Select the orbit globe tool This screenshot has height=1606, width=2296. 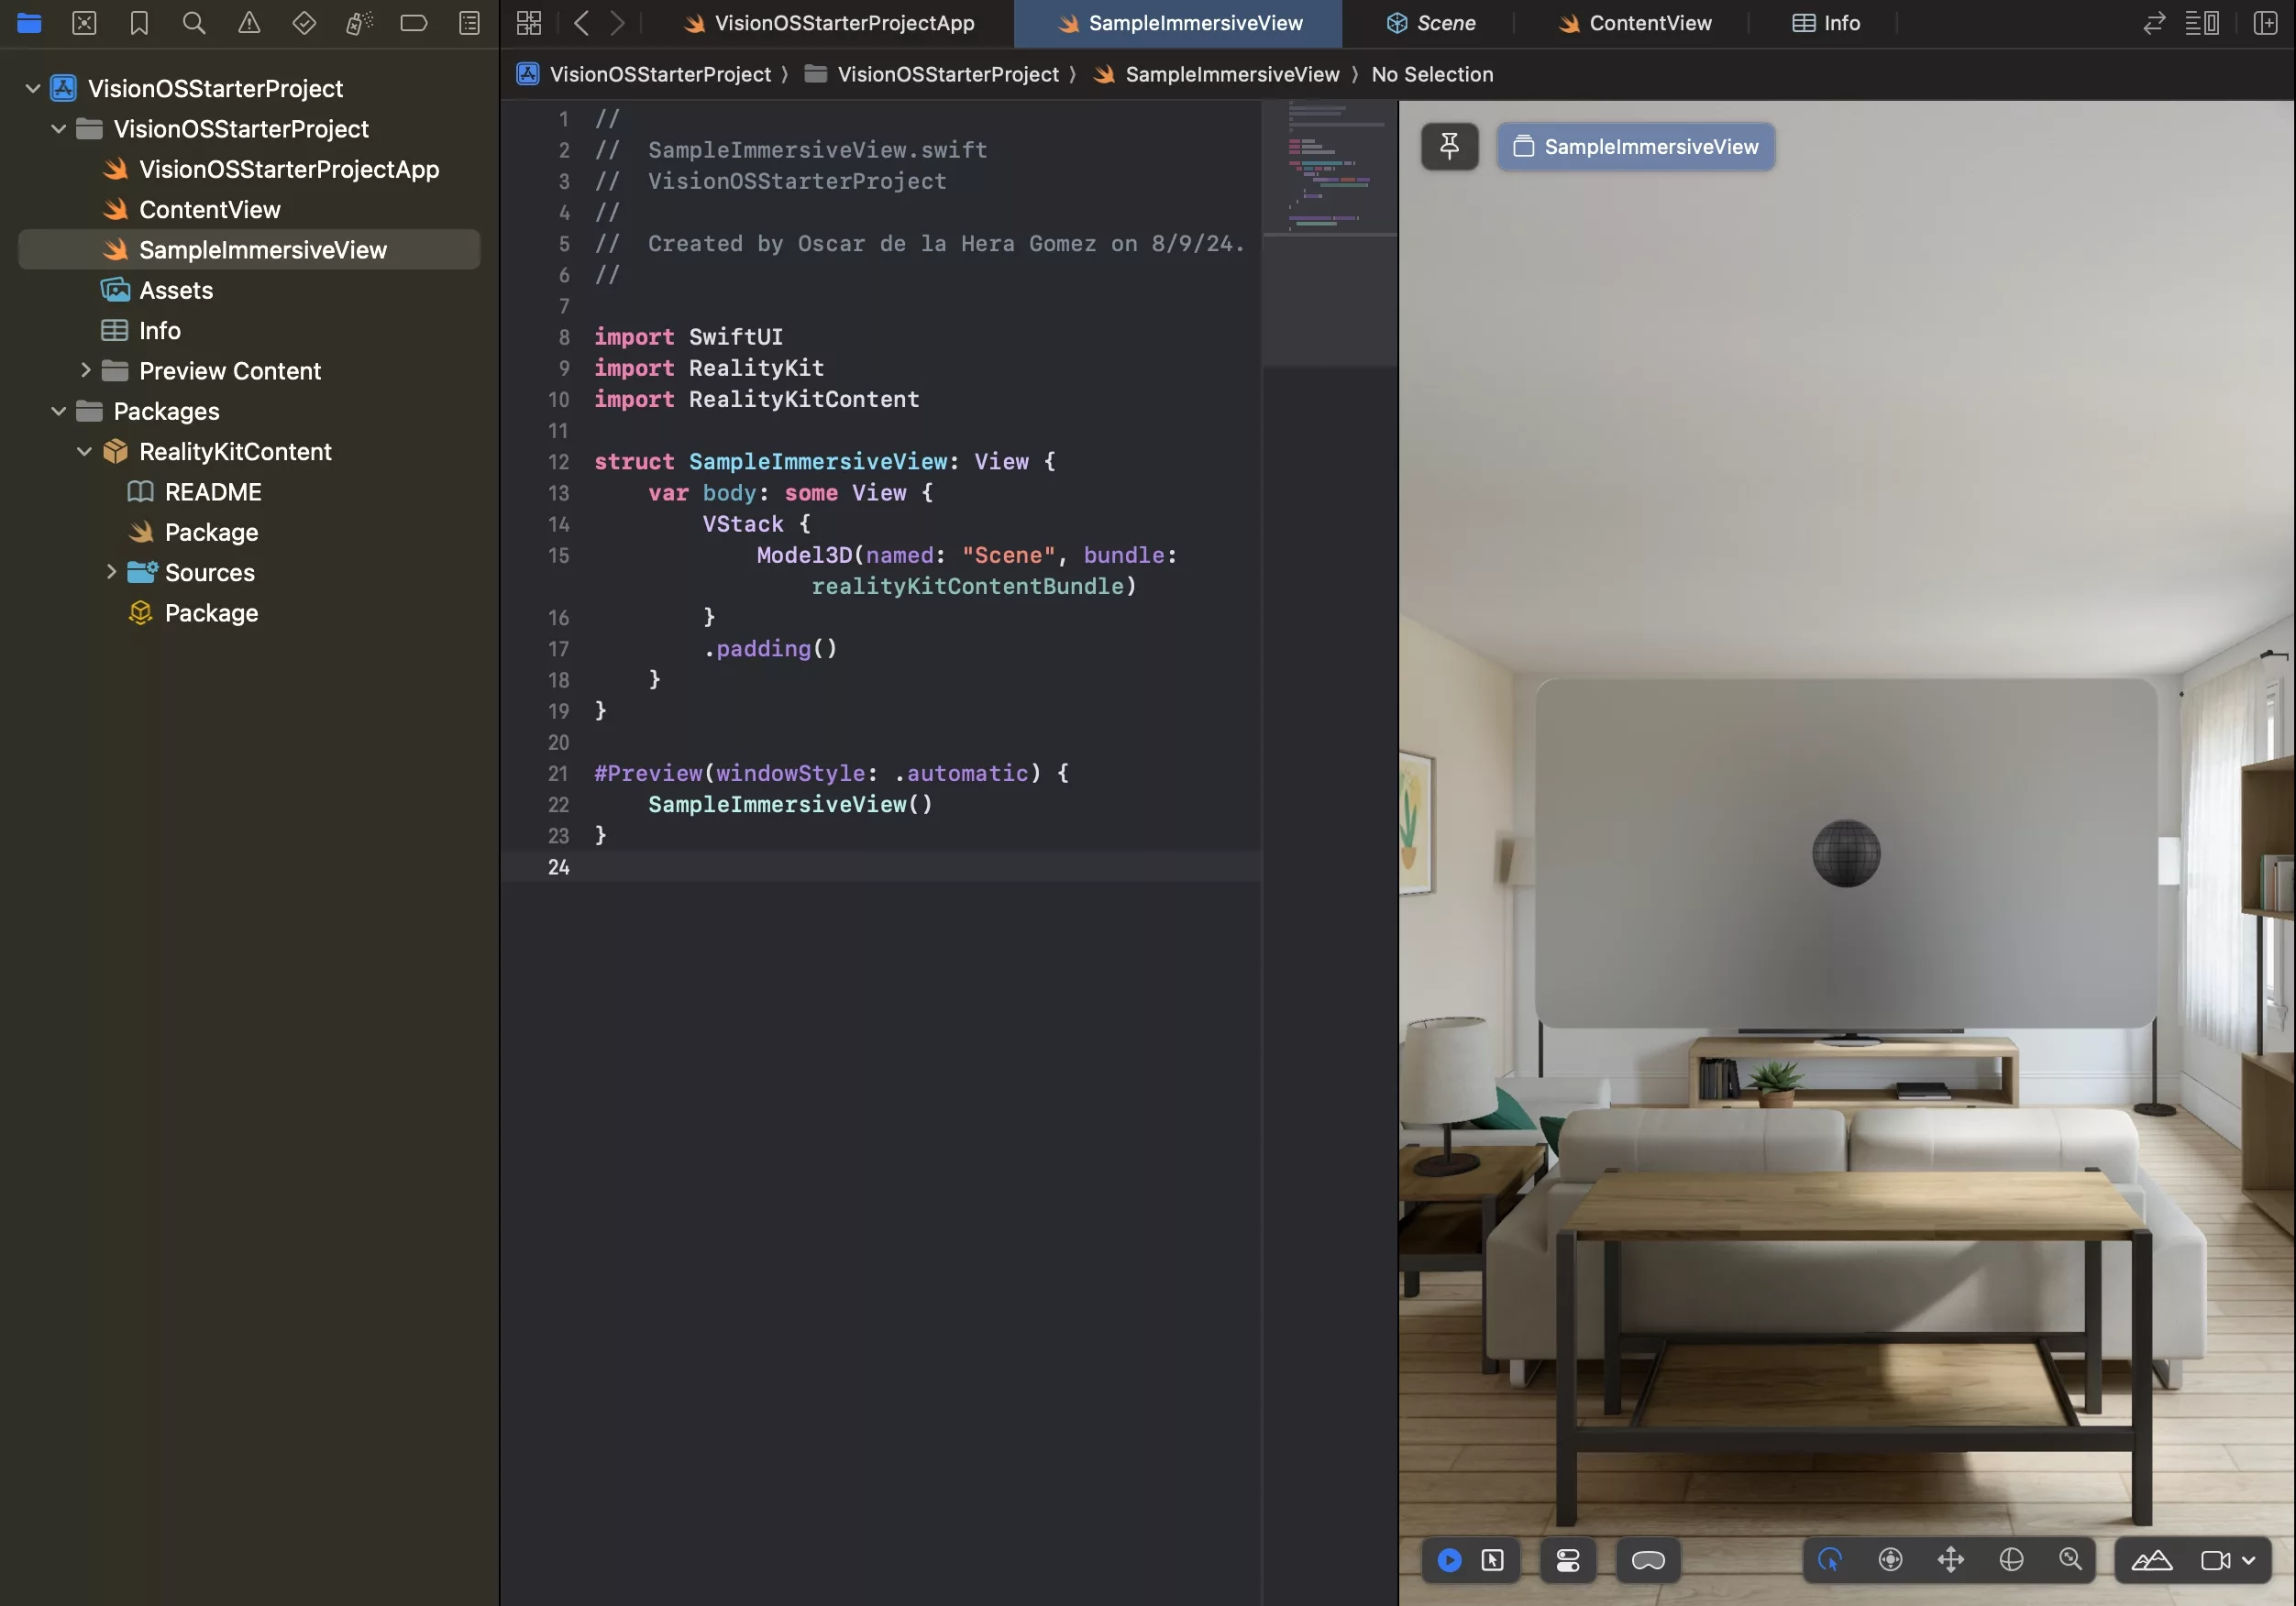pos(2011,1560)
